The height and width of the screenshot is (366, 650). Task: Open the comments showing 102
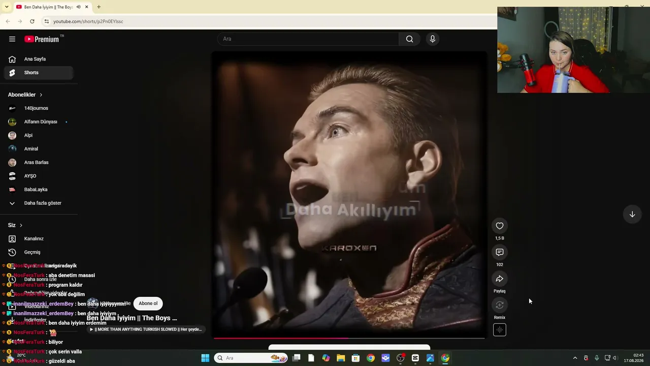500,253
